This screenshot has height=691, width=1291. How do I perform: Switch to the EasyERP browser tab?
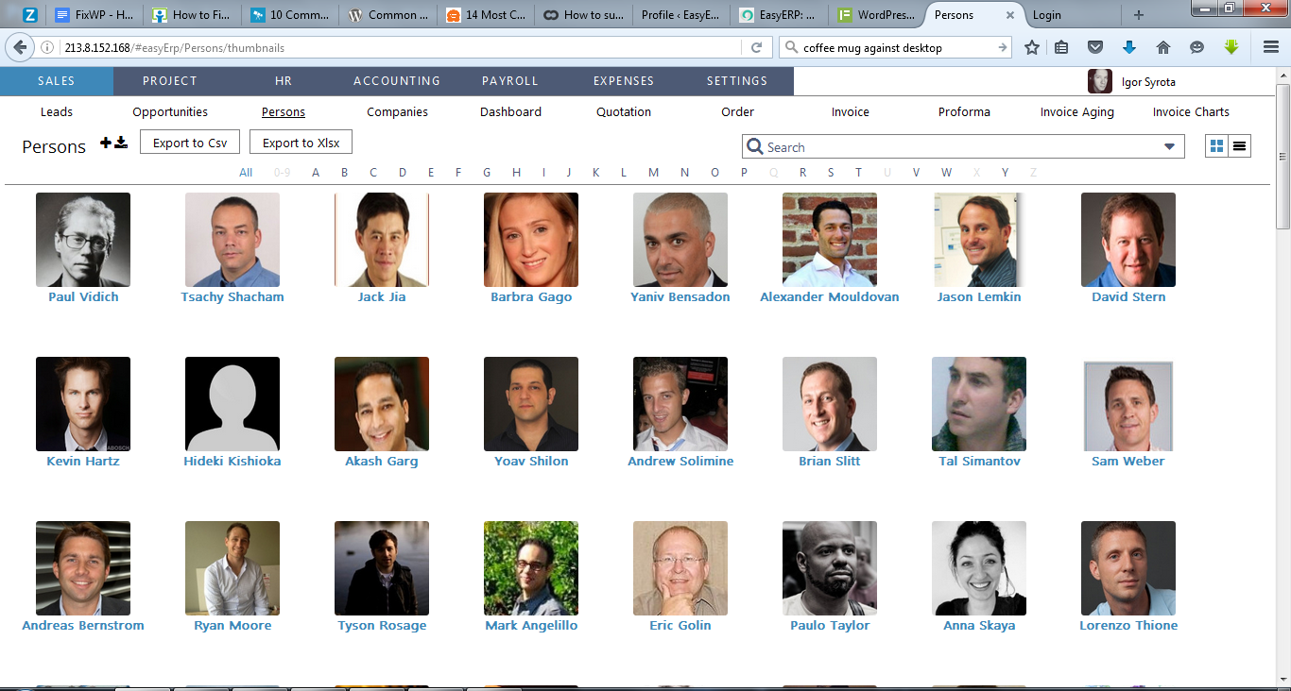click(781, 15)
